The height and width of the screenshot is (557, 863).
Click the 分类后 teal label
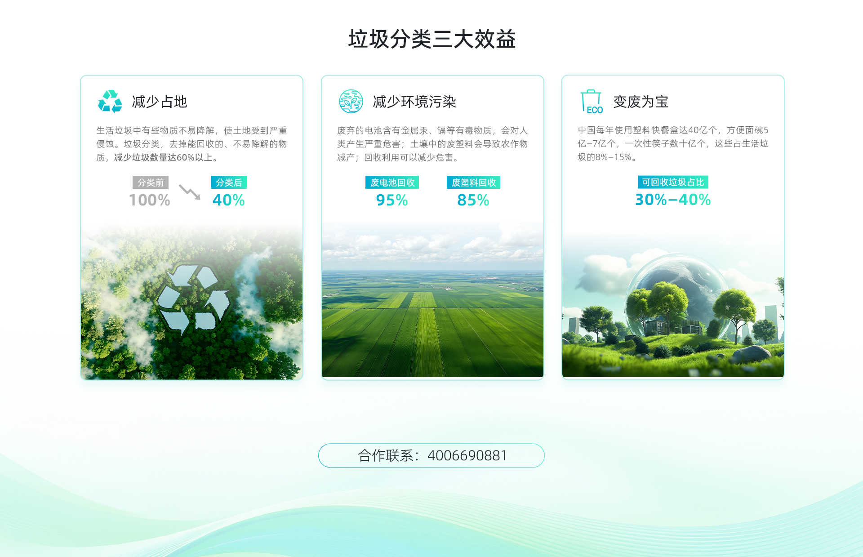(x=229, y=183)
